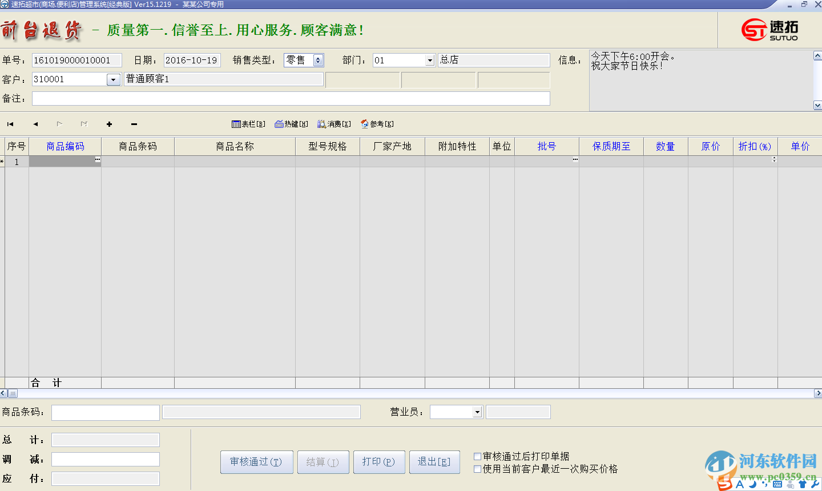Adjust spinner in 折扣(%) cell
Viewport: 822px width, 491px height.
pyautogui.click(x=774, y=159)
